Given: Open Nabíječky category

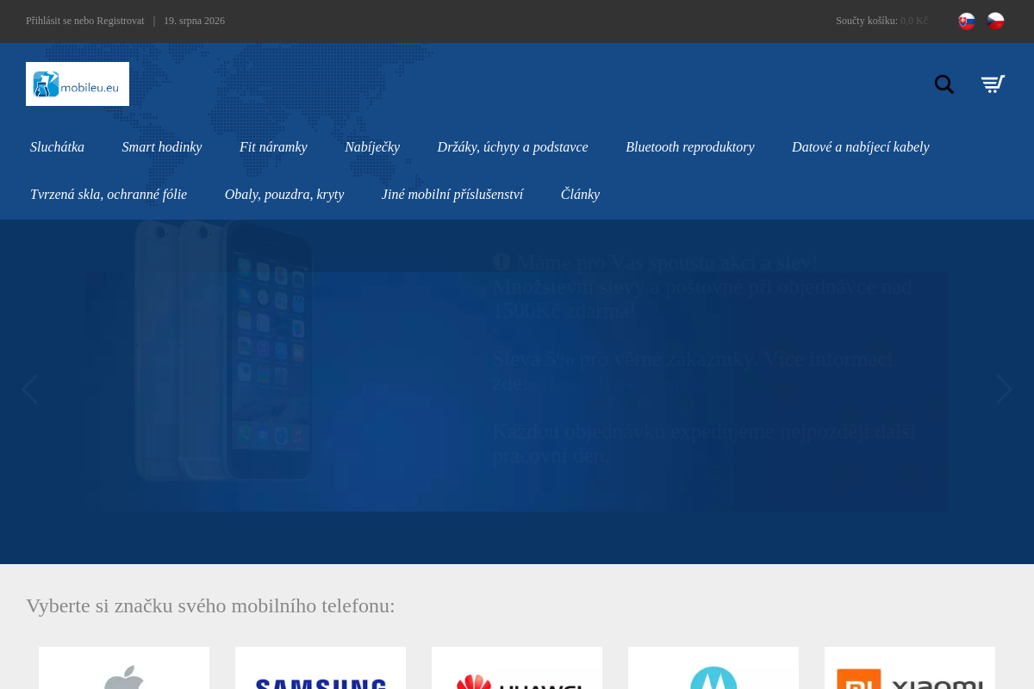Looking at the screenshot, I should pyautogui.click(x=372, y=147).
